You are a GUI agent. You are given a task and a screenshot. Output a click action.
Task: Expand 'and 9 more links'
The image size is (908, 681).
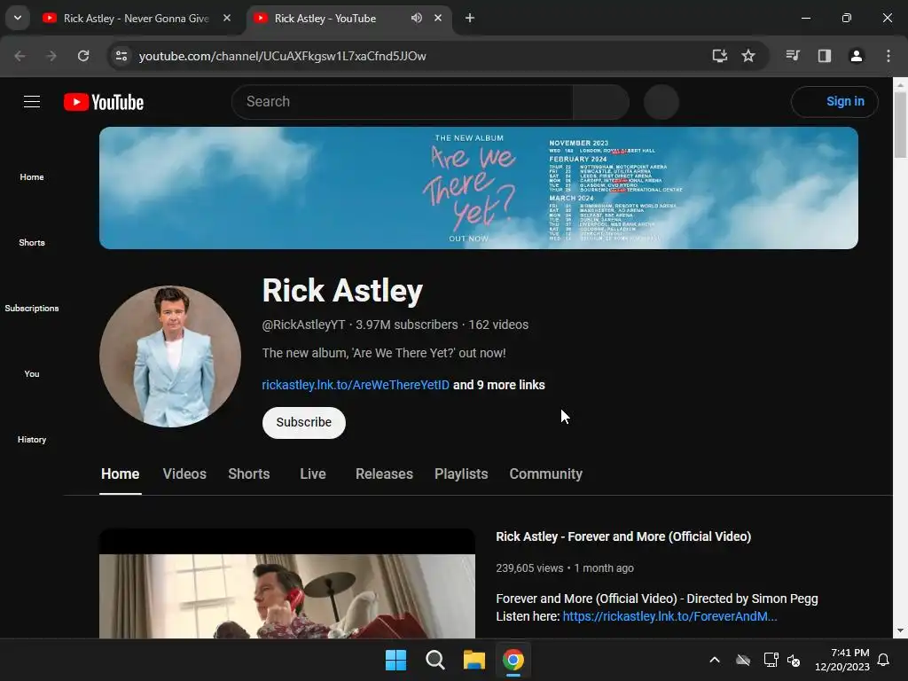[x=498, y=385]
